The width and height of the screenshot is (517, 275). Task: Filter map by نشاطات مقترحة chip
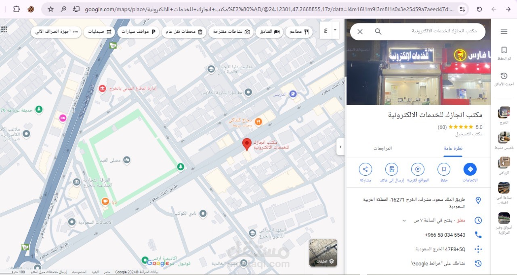231,31
